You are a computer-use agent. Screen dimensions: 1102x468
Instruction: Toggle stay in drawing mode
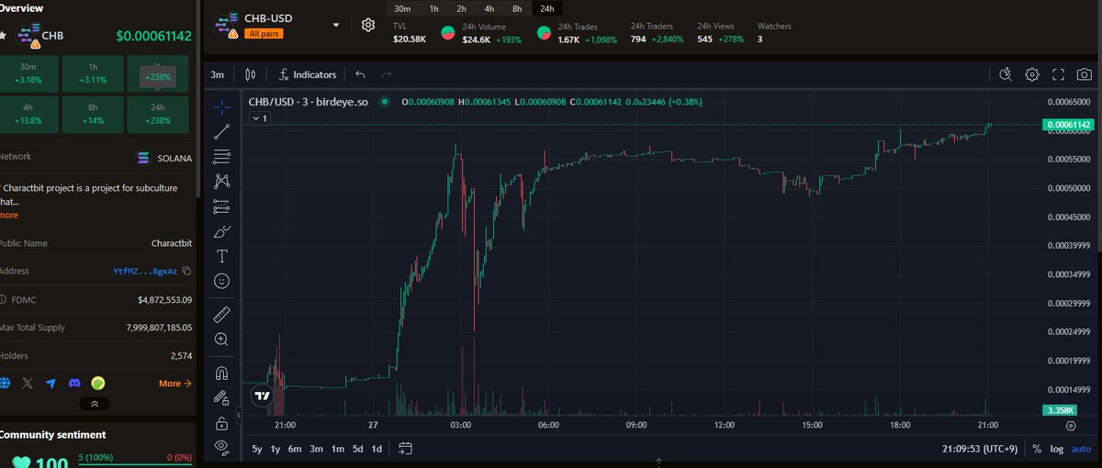pos(221,398)
